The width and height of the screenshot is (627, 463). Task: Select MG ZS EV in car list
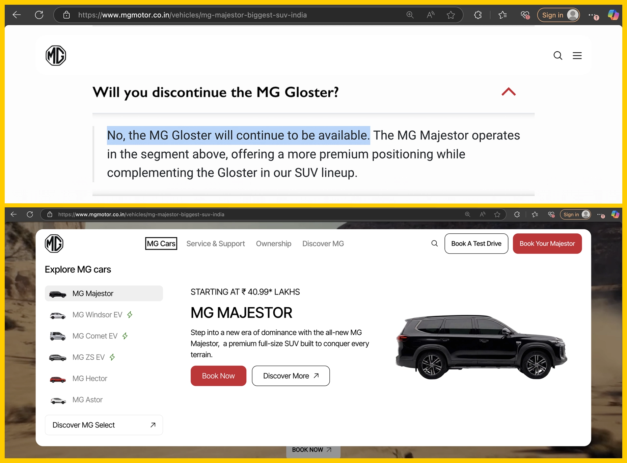(104, 357)
